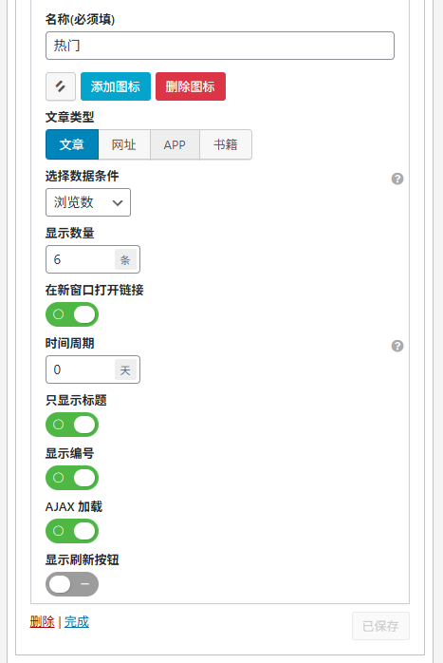443x663 pixels.
Task: Toggle 在新窗口打开链接 switch off
Action: coord(72,314)
